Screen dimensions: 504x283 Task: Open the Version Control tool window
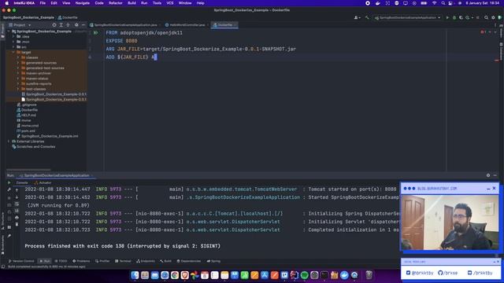(x=21, y=261)
